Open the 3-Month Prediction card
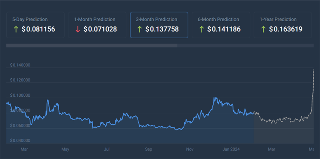 159,25
